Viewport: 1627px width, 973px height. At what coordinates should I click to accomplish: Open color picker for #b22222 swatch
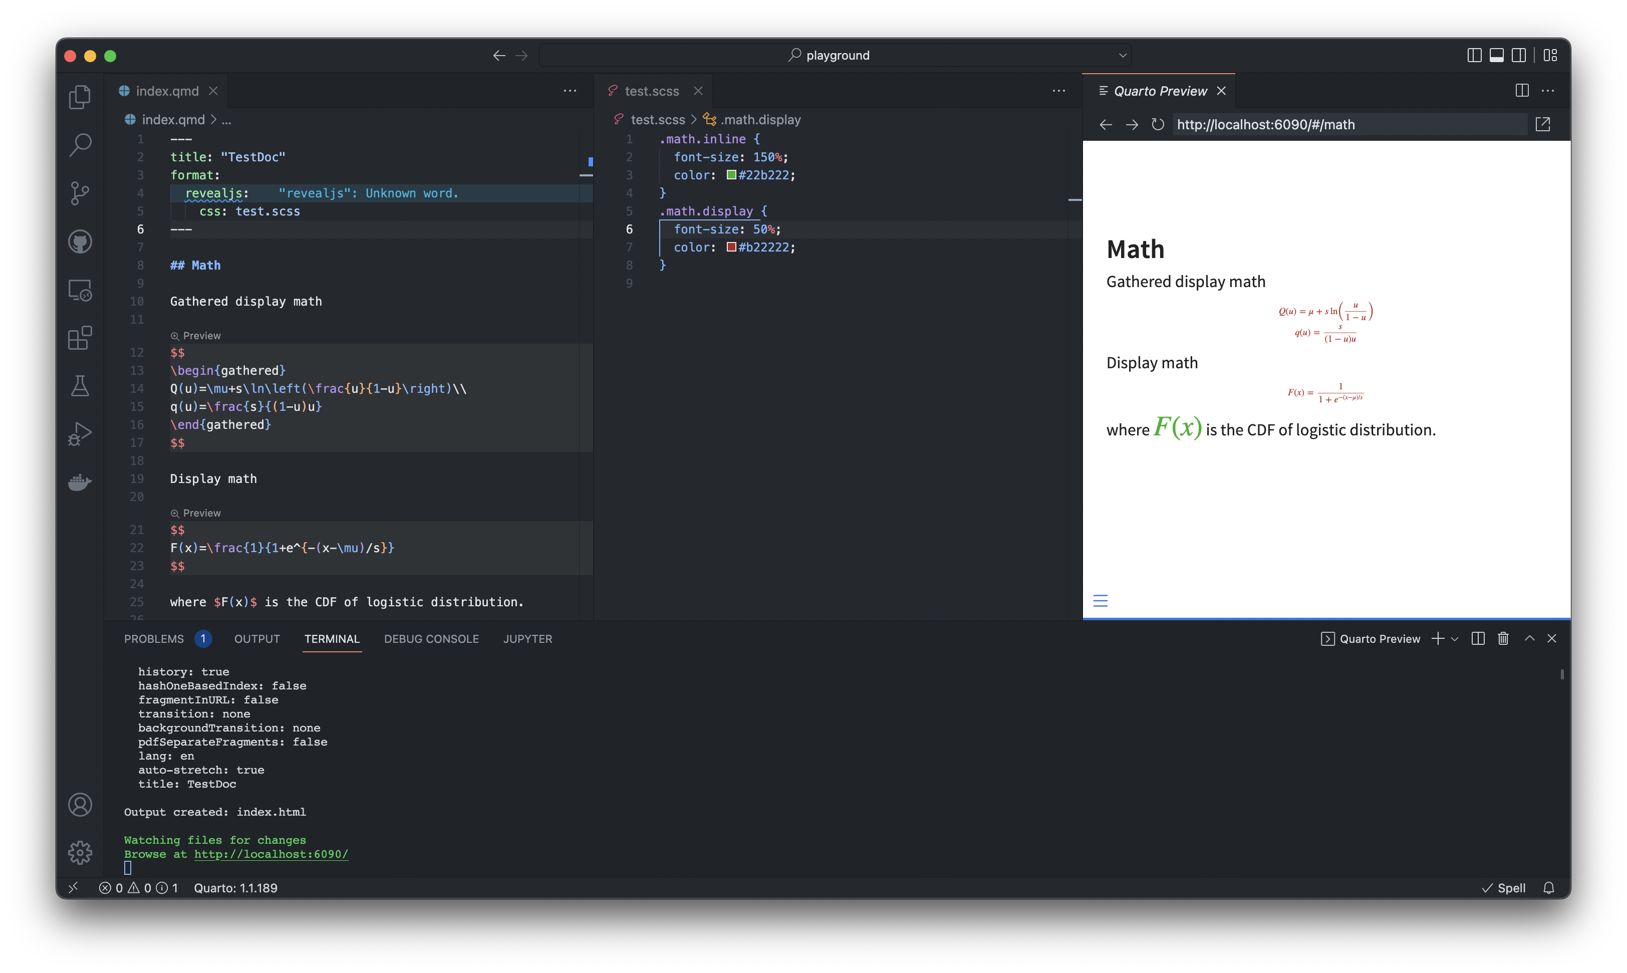pyautogui.click(x=731, y=247)
